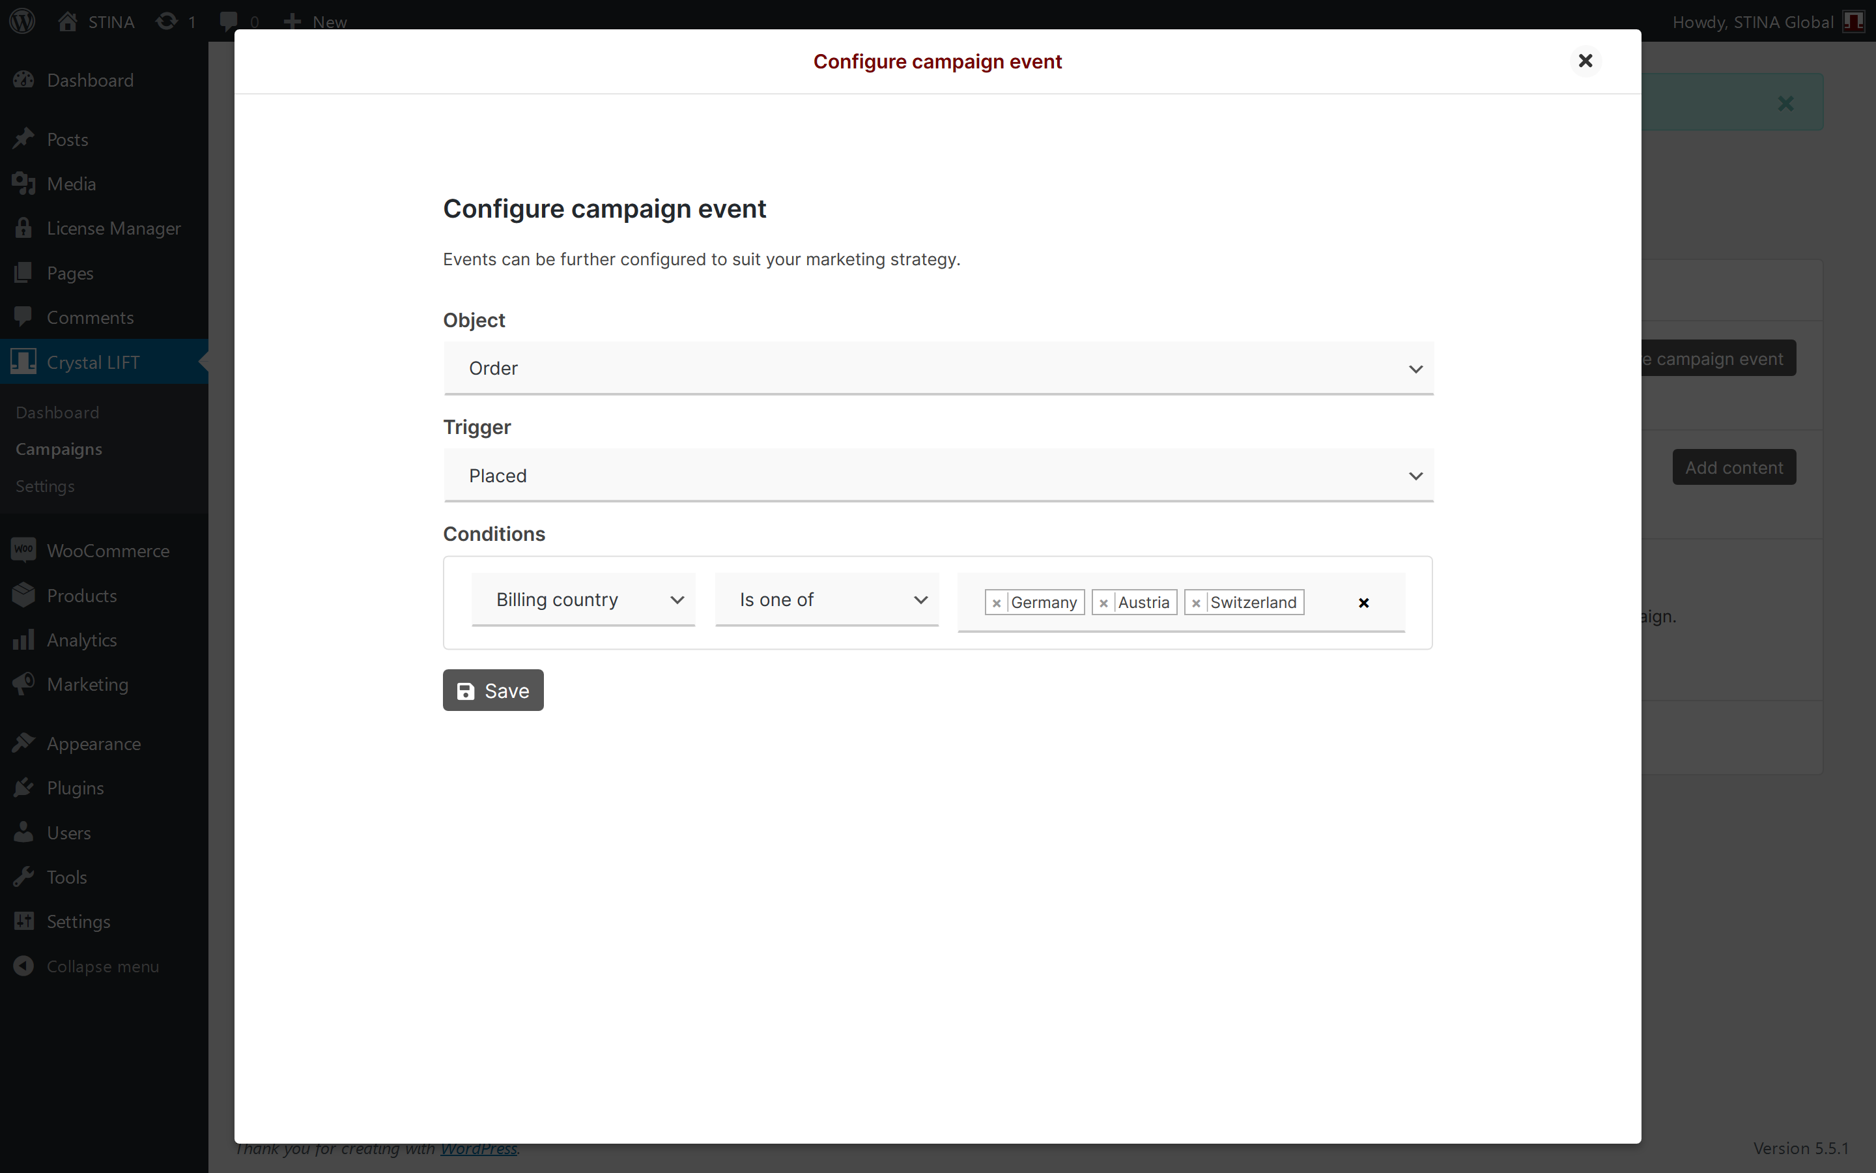This screenshot has width=1876, height=1173.
Task: Open the comments bubble in admin bar
Action: coord(229,21)
